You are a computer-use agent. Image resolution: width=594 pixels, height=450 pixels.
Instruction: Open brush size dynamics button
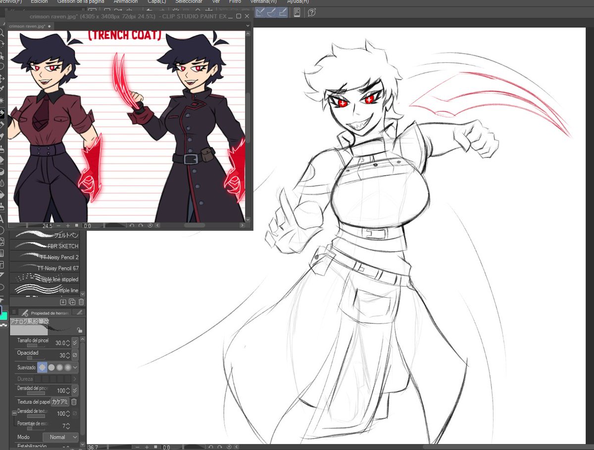[75, 343]
